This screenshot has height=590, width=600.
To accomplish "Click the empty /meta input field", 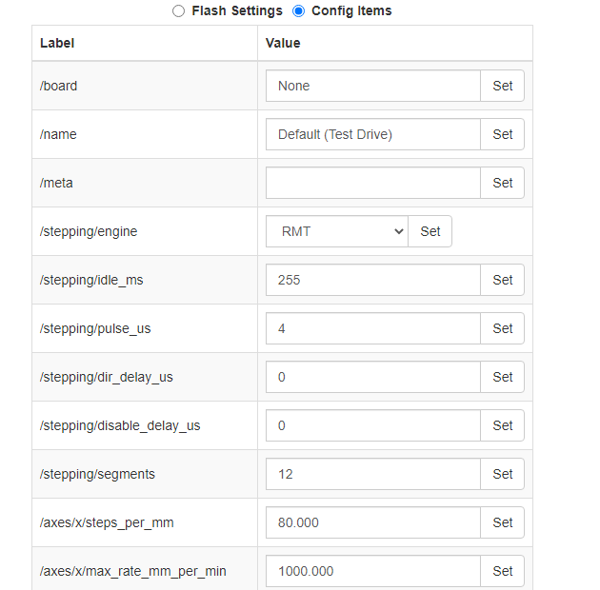I will (x=373, y=183).
